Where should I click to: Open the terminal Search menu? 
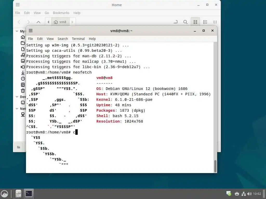point(63,39)
